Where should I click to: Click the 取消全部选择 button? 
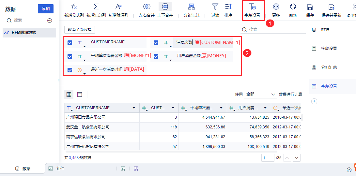(x=80, y=29)
